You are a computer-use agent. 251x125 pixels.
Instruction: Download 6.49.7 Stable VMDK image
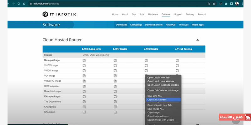tap(115, 71)
